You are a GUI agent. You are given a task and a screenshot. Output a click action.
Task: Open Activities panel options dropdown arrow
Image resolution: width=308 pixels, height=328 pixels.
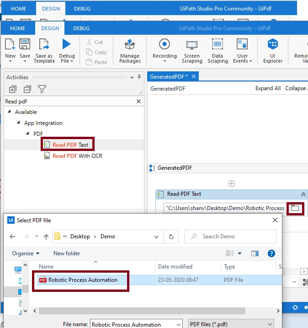coord(132,77)
